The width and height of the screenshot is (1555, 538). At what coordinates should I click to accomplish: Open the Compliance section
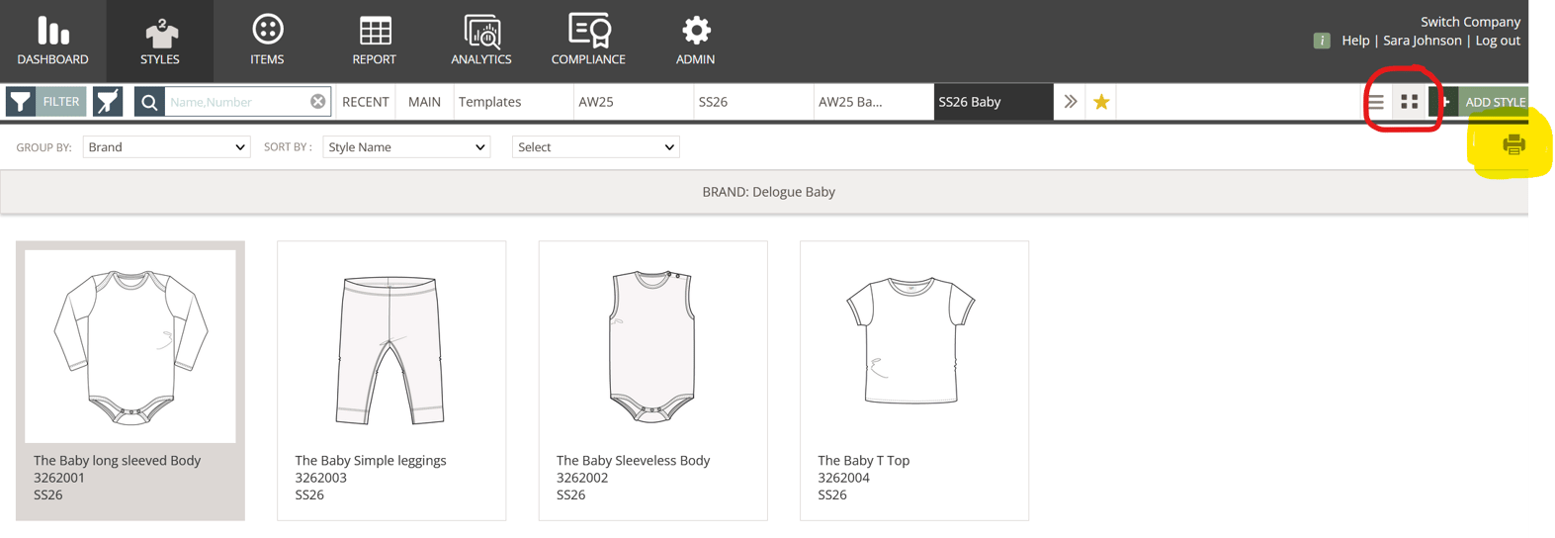pos(588,41)
